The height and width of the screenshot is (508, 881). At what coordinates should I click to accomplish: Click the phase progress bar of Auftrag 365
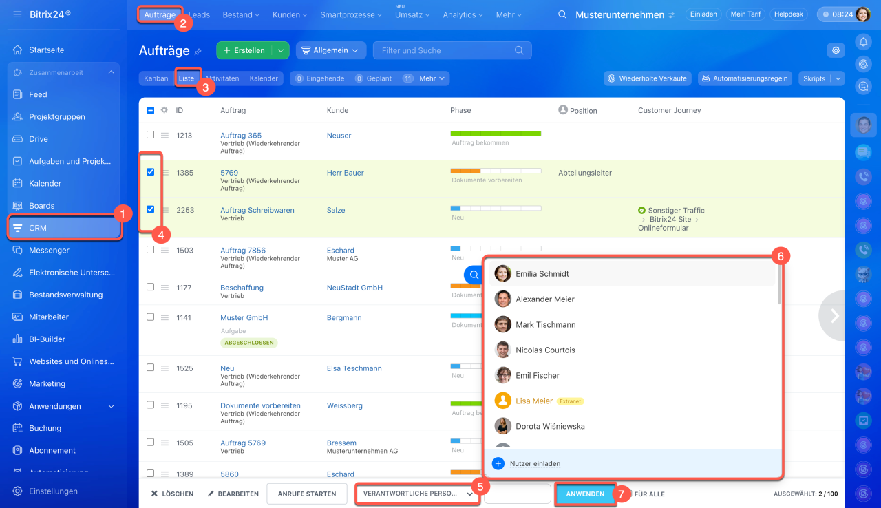click(x=496, y=134)
